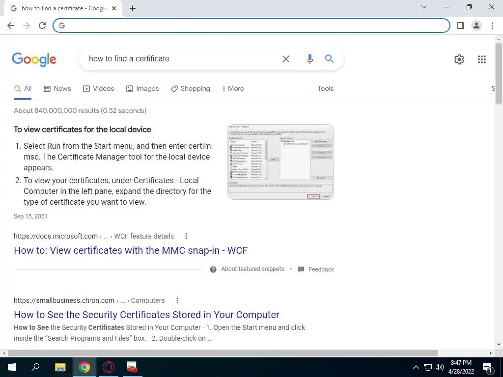Select the All results tab

23,89
